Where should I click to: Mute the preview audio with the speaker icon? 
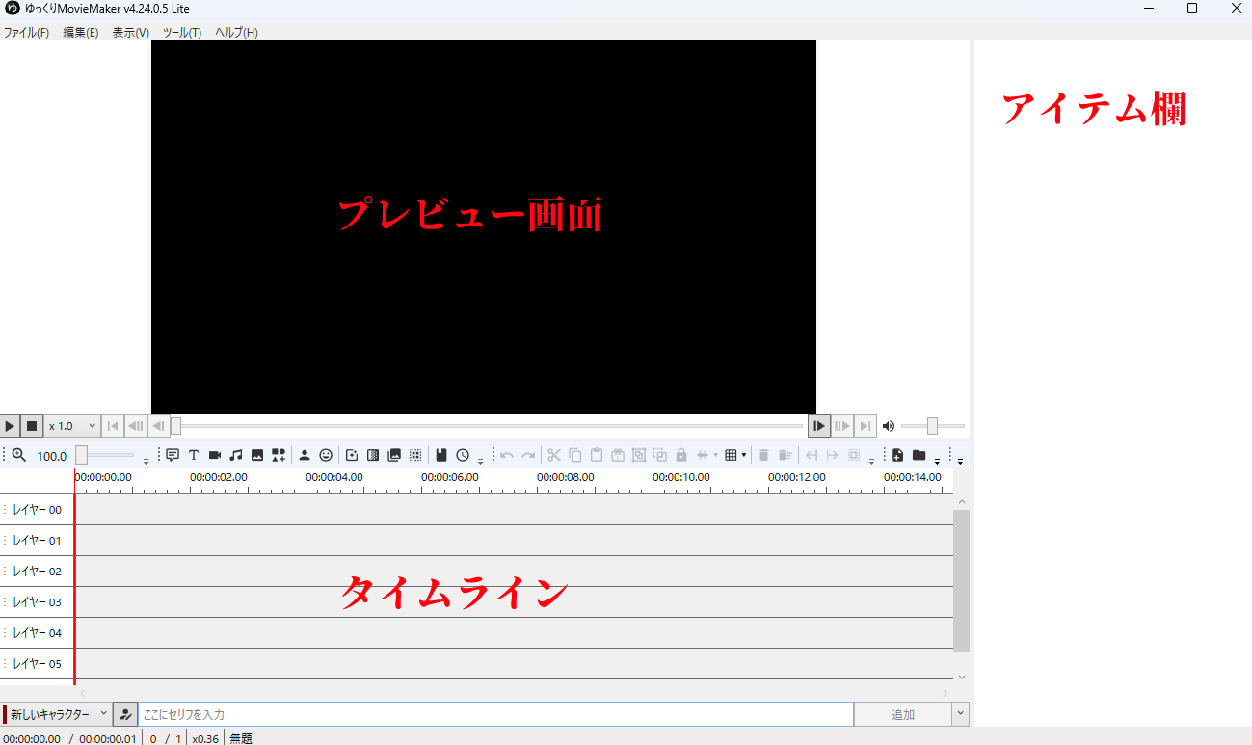[888, 425]
